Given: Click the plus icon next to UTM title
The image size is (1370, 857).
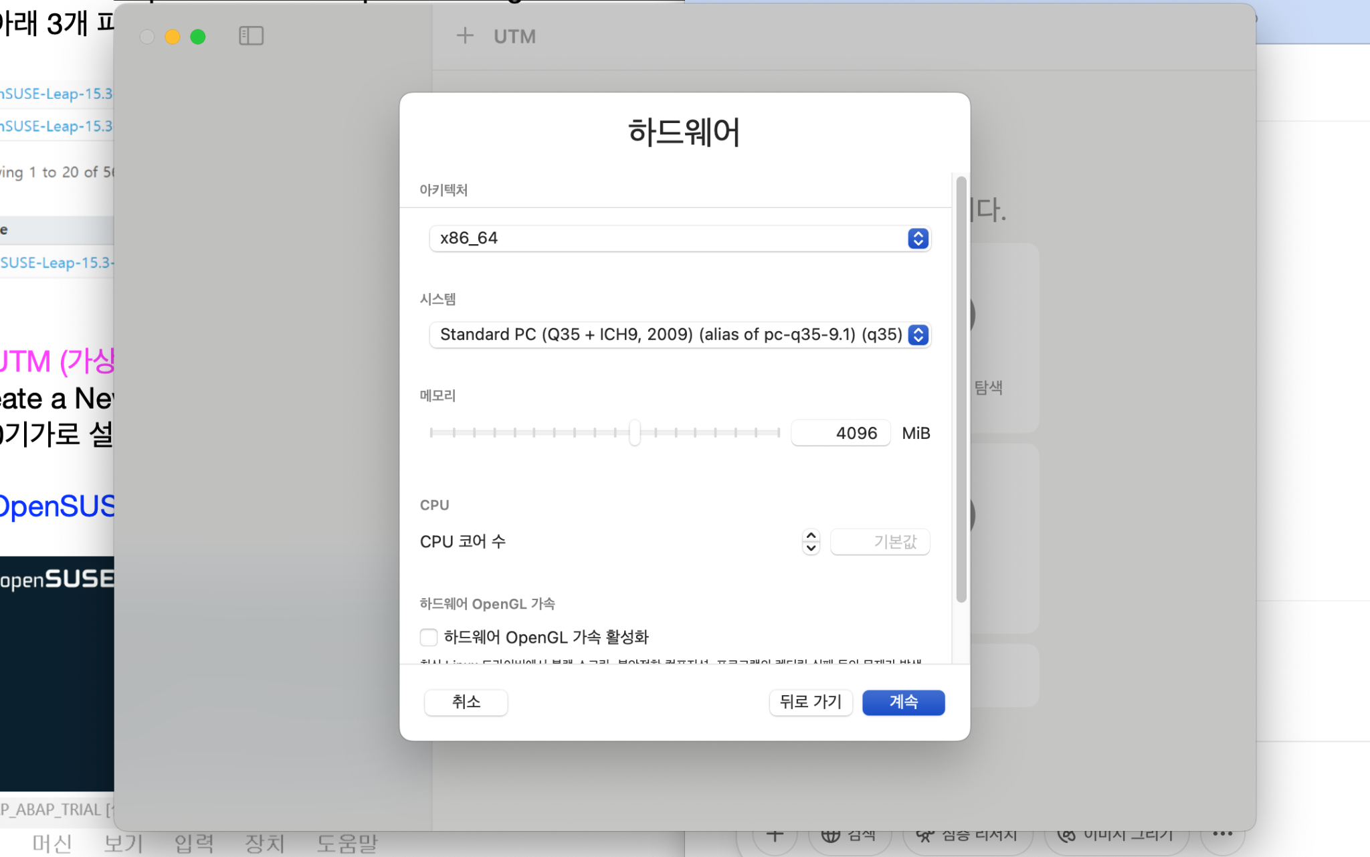Looking at the screenshot, I should [465, 35].
